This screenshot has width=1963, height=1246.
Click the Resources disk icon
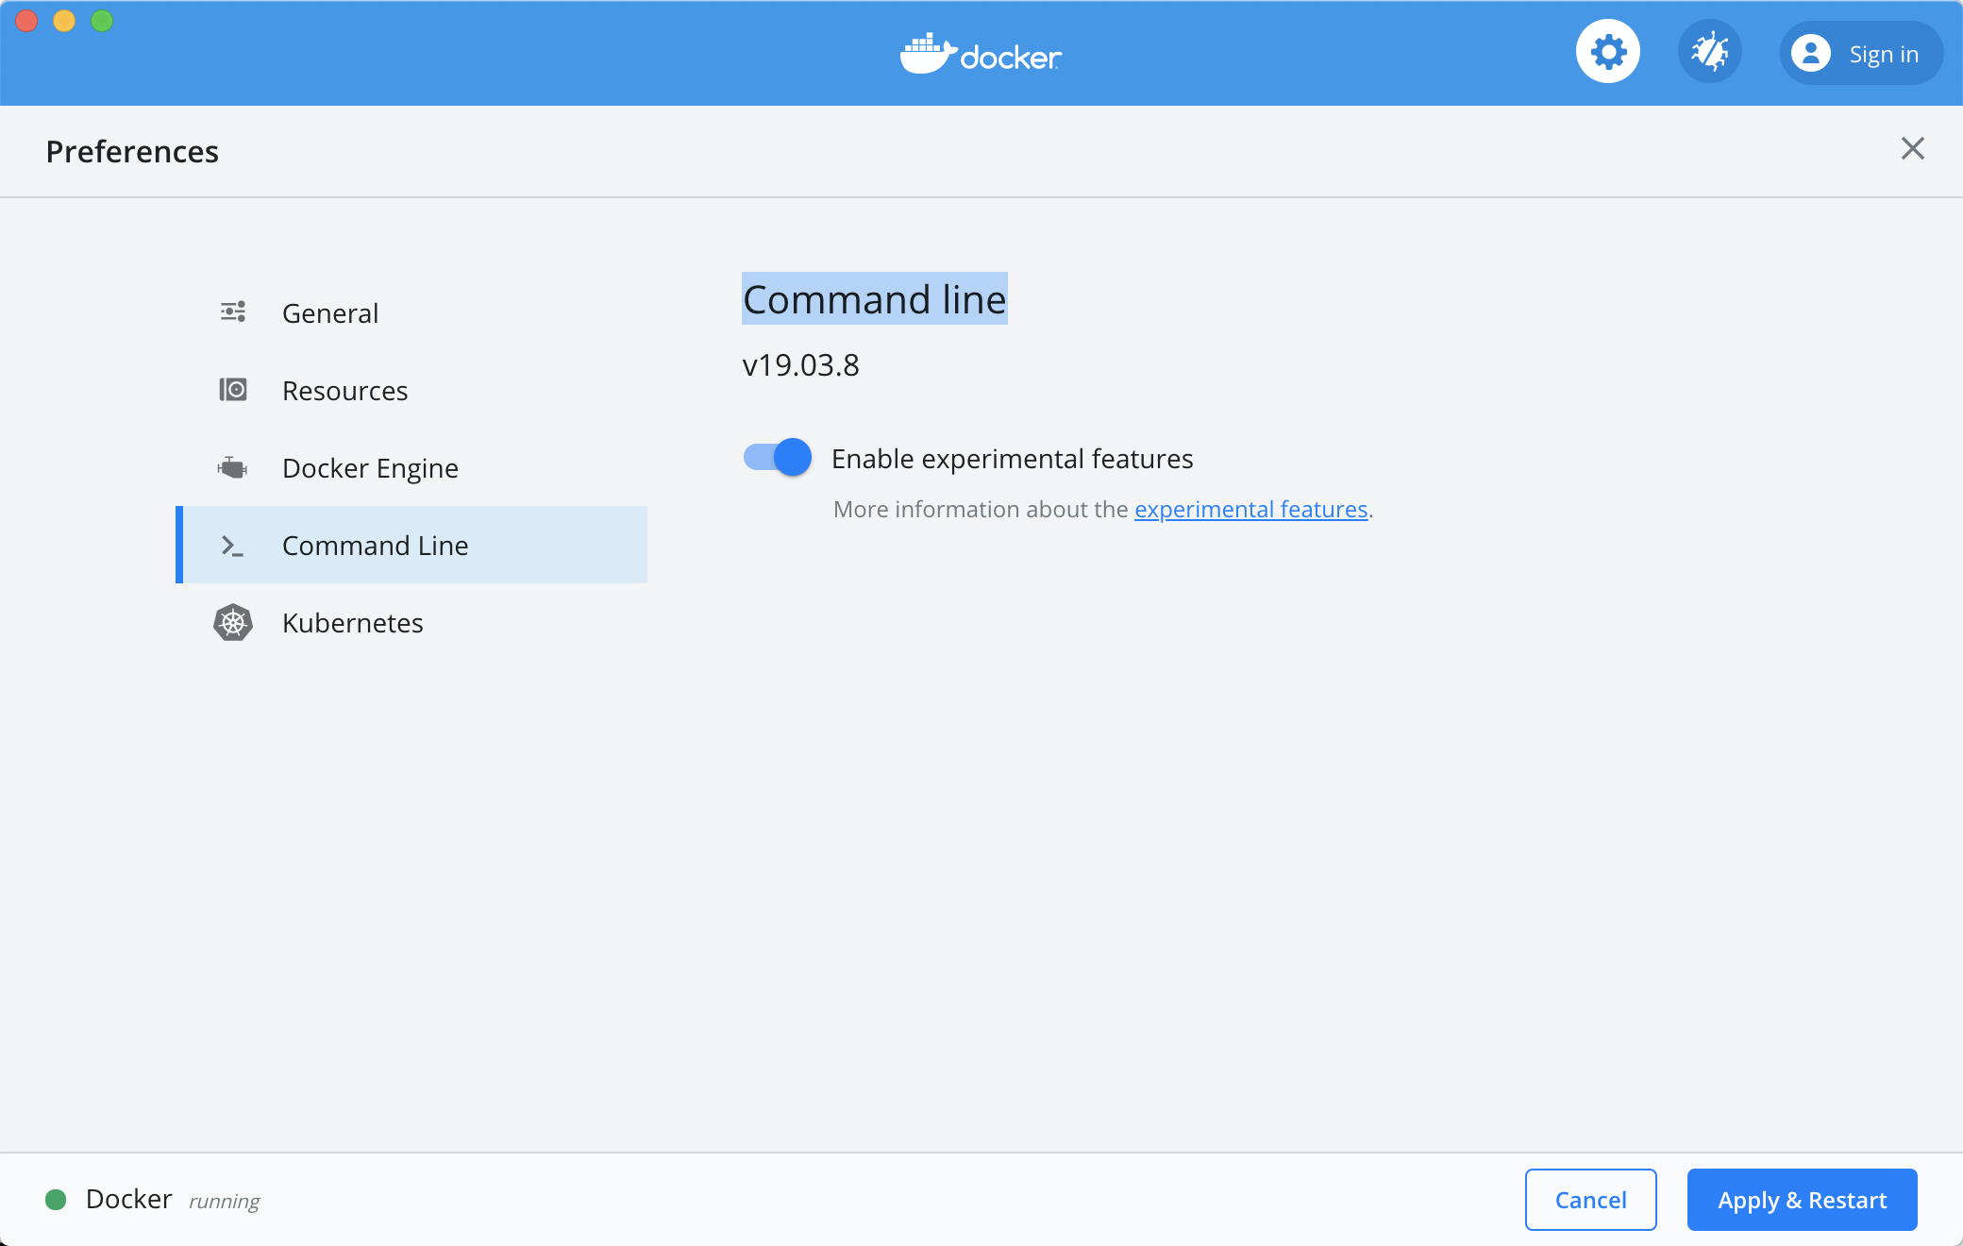click(x=233, y=390)
